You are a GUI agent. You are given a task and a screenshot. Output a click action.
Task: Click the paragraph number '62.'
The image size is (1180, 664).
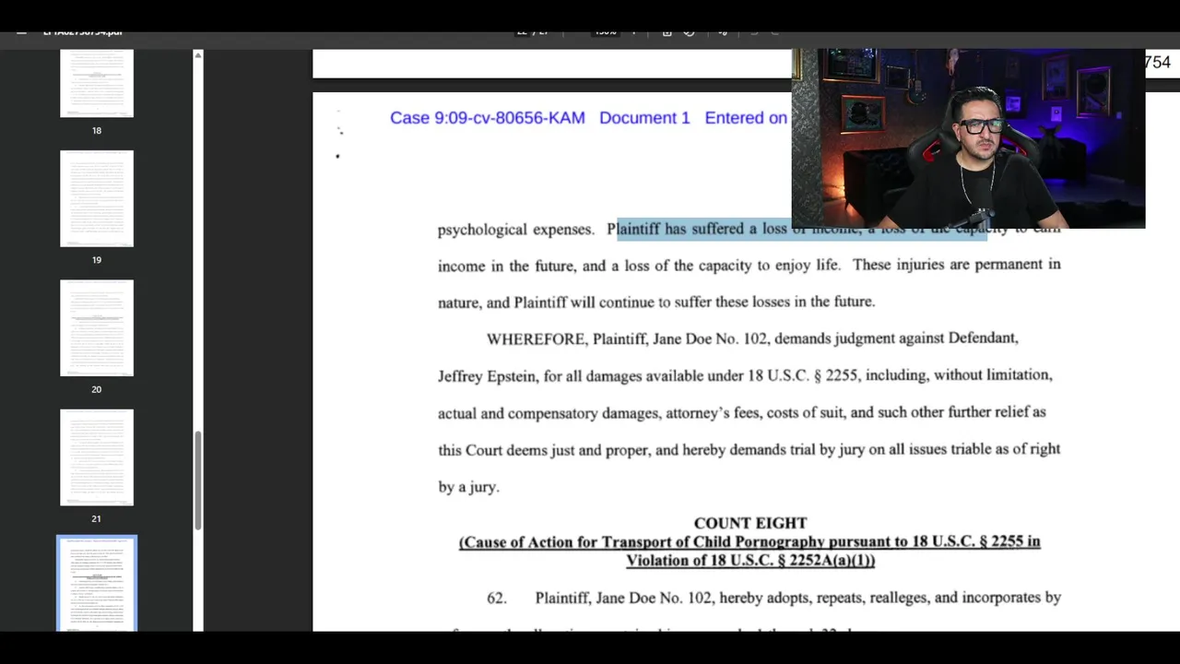497,598
